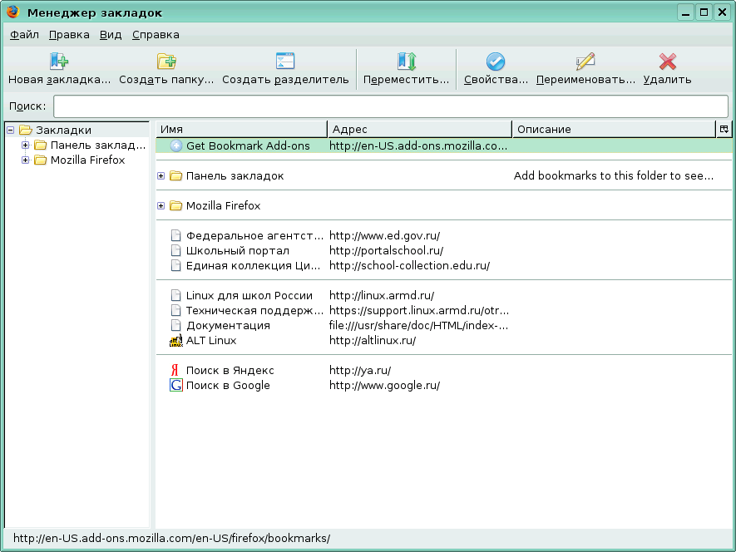Delete selection using the Удалить icon

[667, 60]
